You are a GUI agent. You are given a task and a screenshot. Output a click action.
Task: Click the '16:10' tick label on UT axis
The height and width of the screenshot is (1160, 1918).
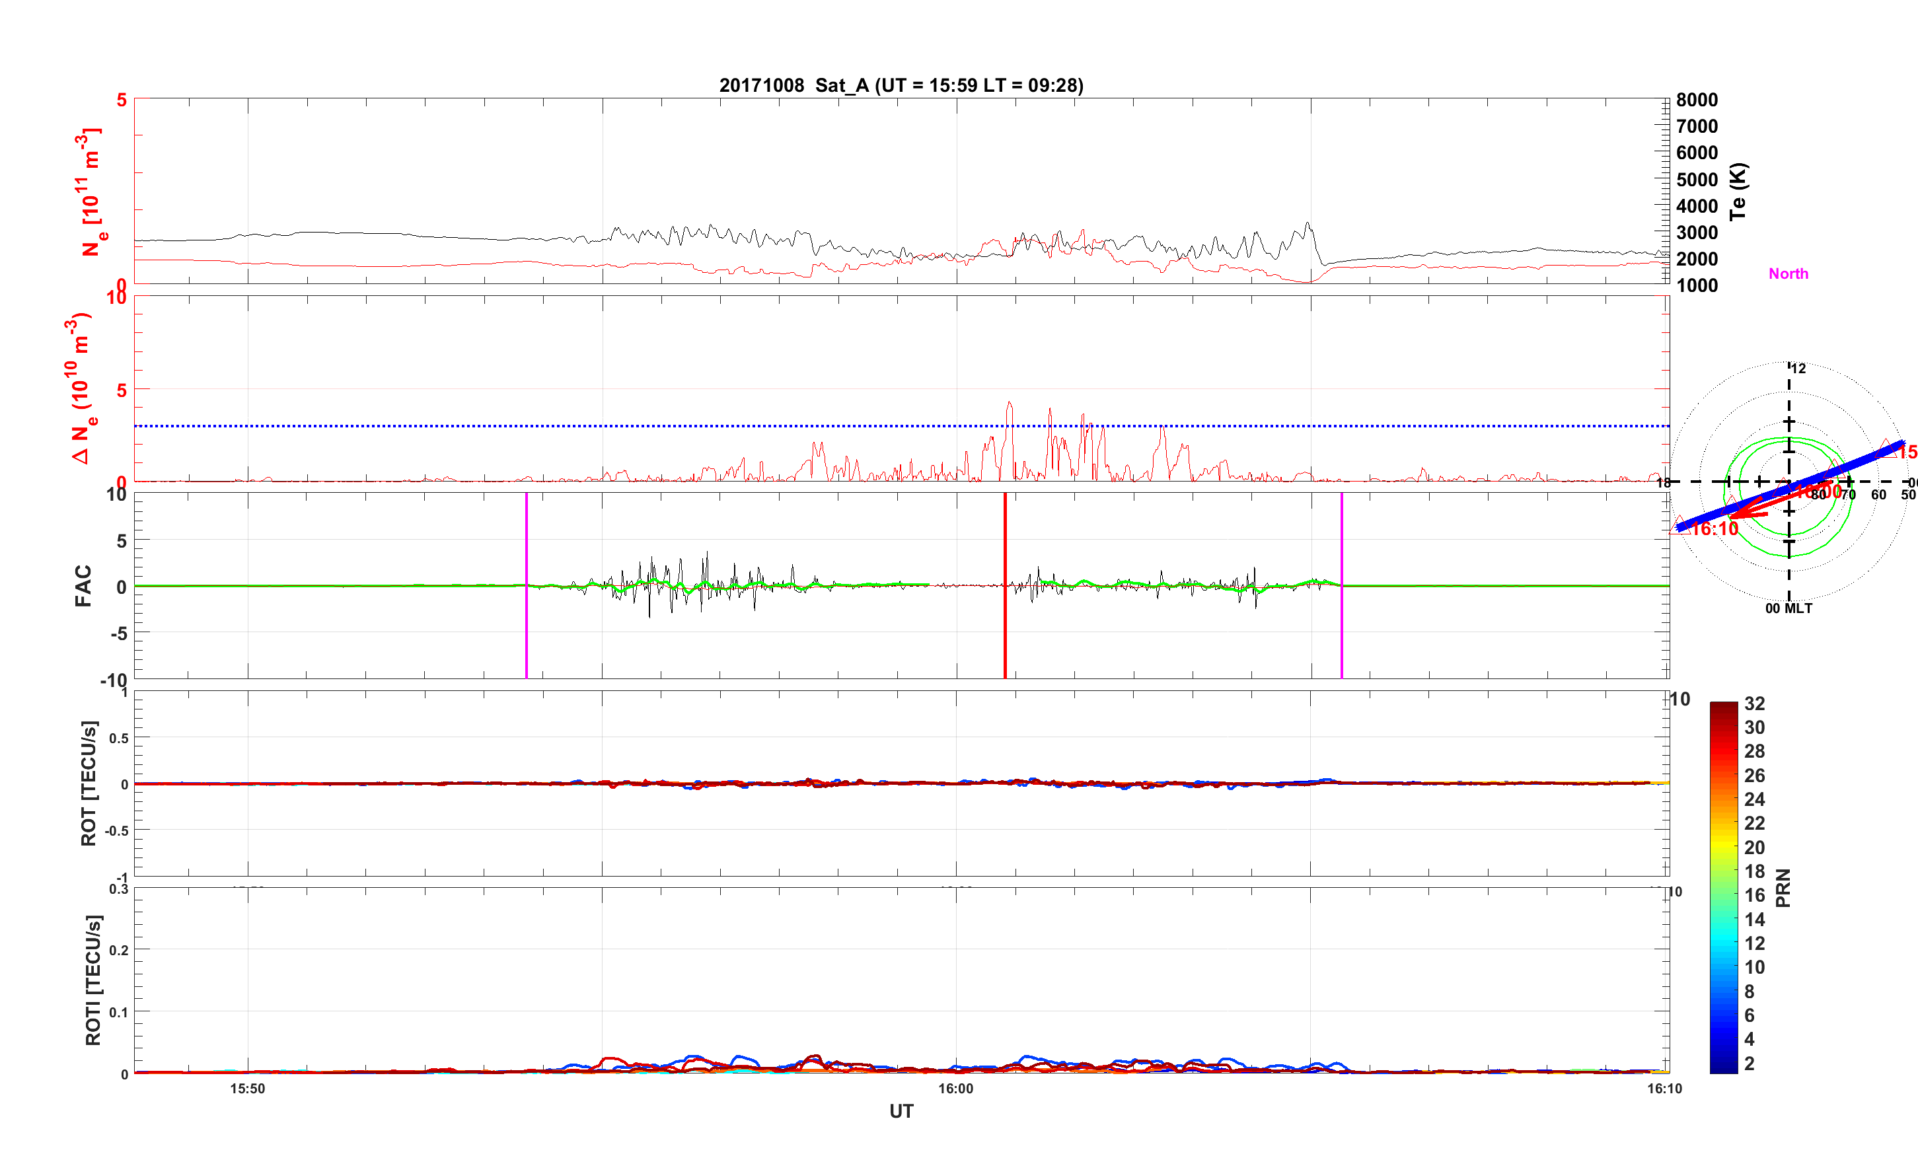pyautogui.click(x=1664, y=1089)
